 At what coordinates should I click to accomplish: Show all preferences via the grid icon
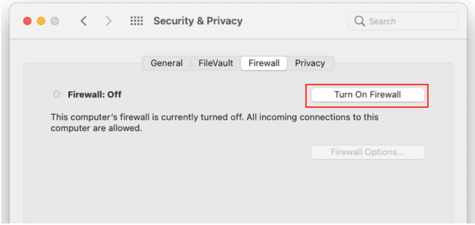click(x=137, y=21)
